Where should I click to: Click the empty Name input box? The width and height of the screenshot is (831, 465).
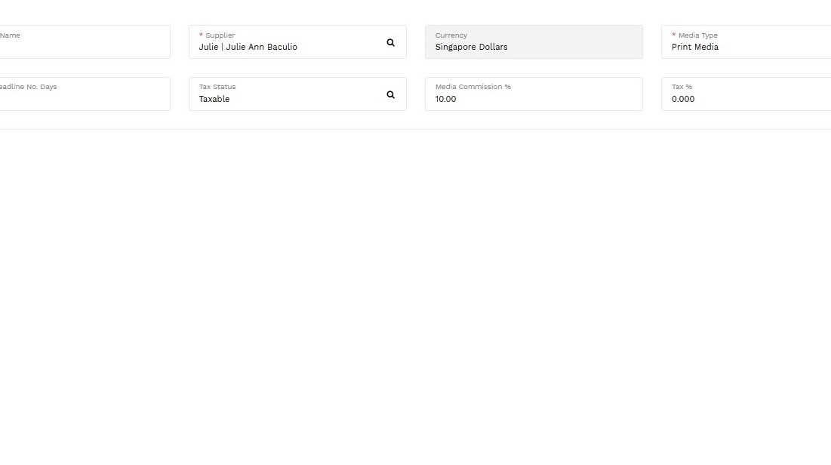pyautogui.click(x=83, y=48)
